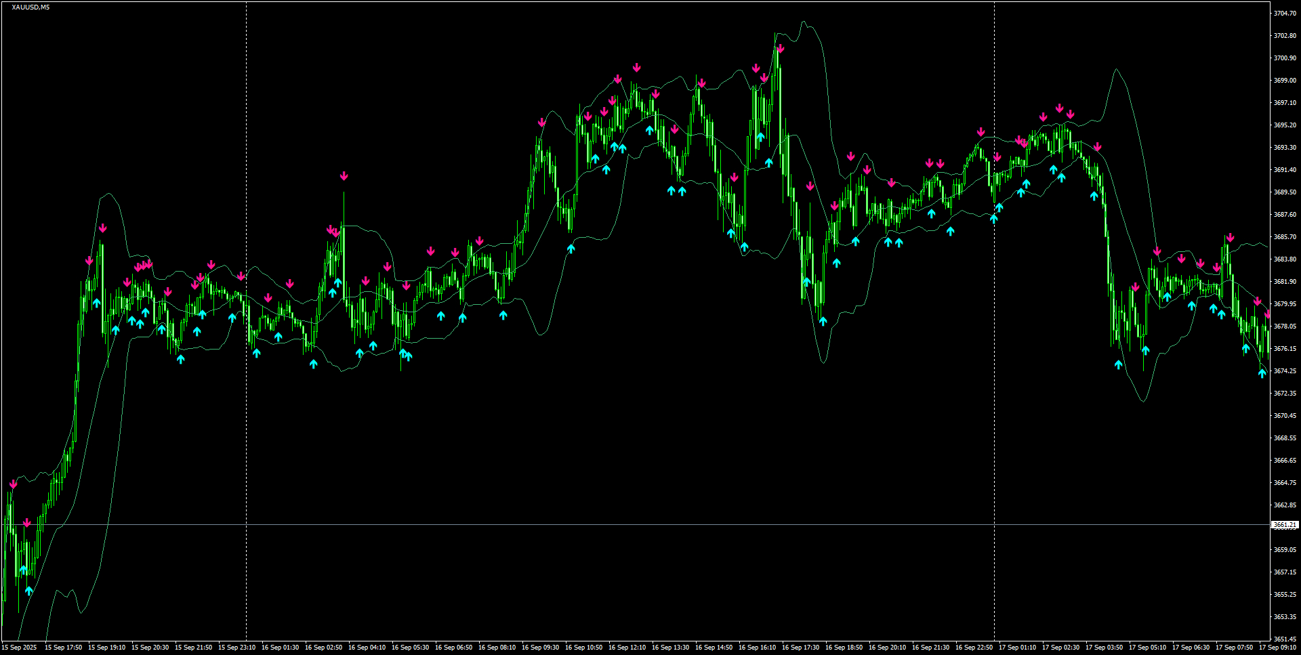
Task: Click the 17 Sep 06:30 time label
Action: [x=1191, y=648]
